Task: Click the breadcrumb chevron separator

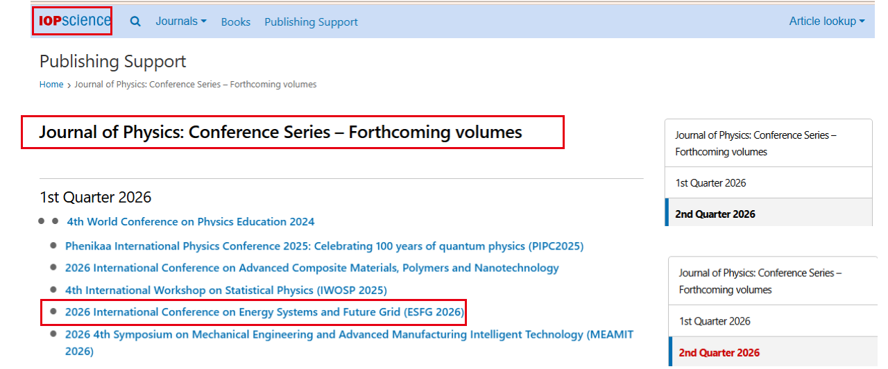Action: [x=69, y=85]
